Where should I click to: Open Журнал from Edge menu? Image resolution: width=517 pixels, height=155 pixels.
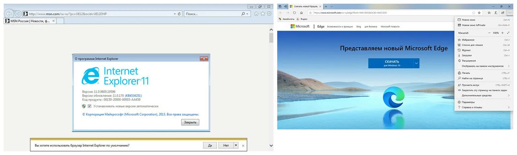[484, 50]
